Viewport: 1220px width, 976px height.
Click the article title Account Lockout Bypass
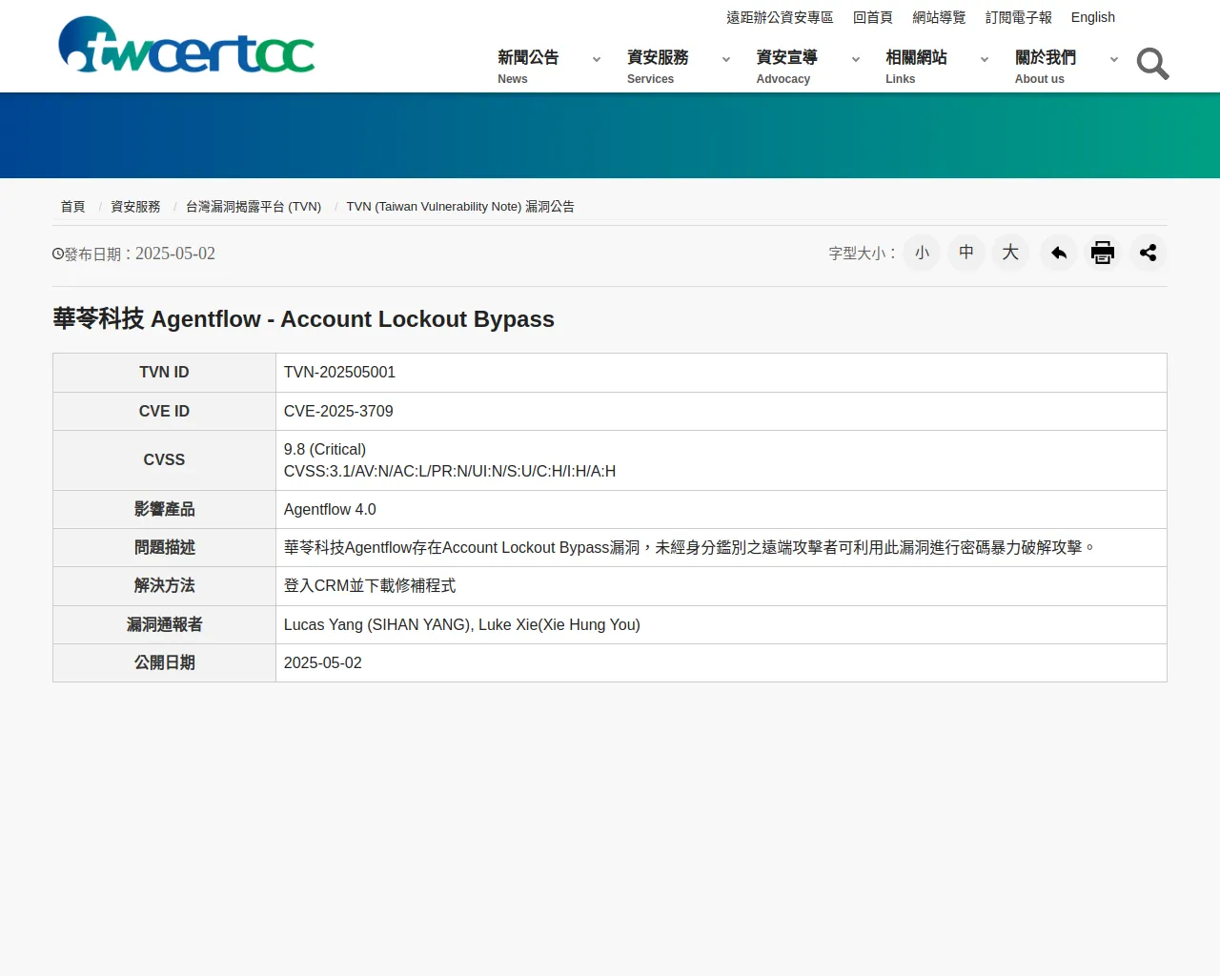tap(303, 319)
